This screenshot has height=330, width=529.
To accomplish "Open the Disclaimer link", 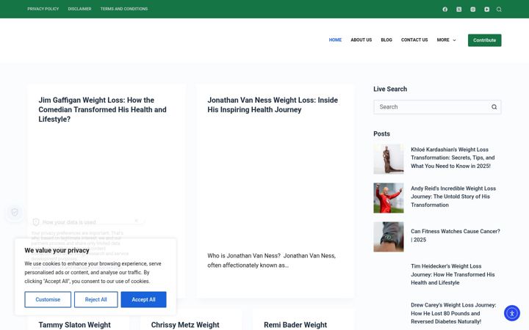I will [79, 9].
